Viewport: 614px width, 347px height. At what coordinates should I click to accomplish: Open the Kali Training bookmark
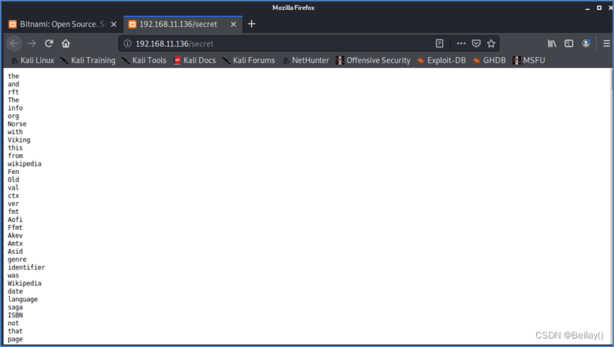[x=88, y=60]
